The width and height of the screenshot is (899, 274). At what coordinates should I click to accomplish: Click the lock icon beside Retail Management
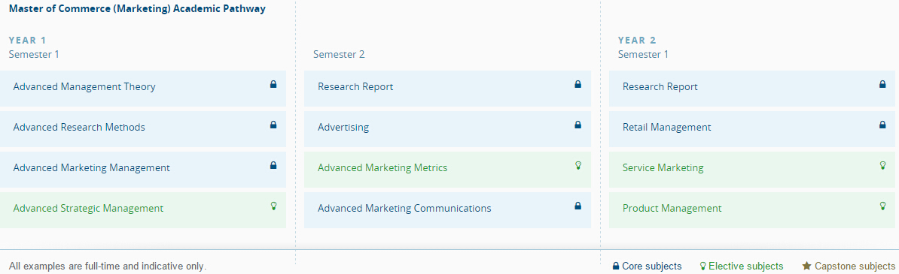[x=882, y=125]
